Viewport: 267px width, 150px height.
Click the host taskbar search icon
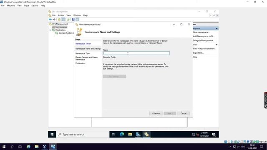point(12,147)
